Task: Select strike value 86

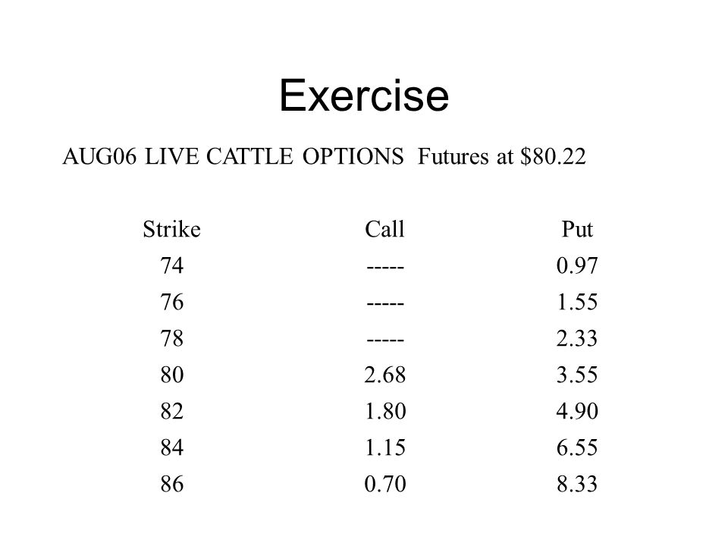Action: pyautogui.click(x=172, y=484)
